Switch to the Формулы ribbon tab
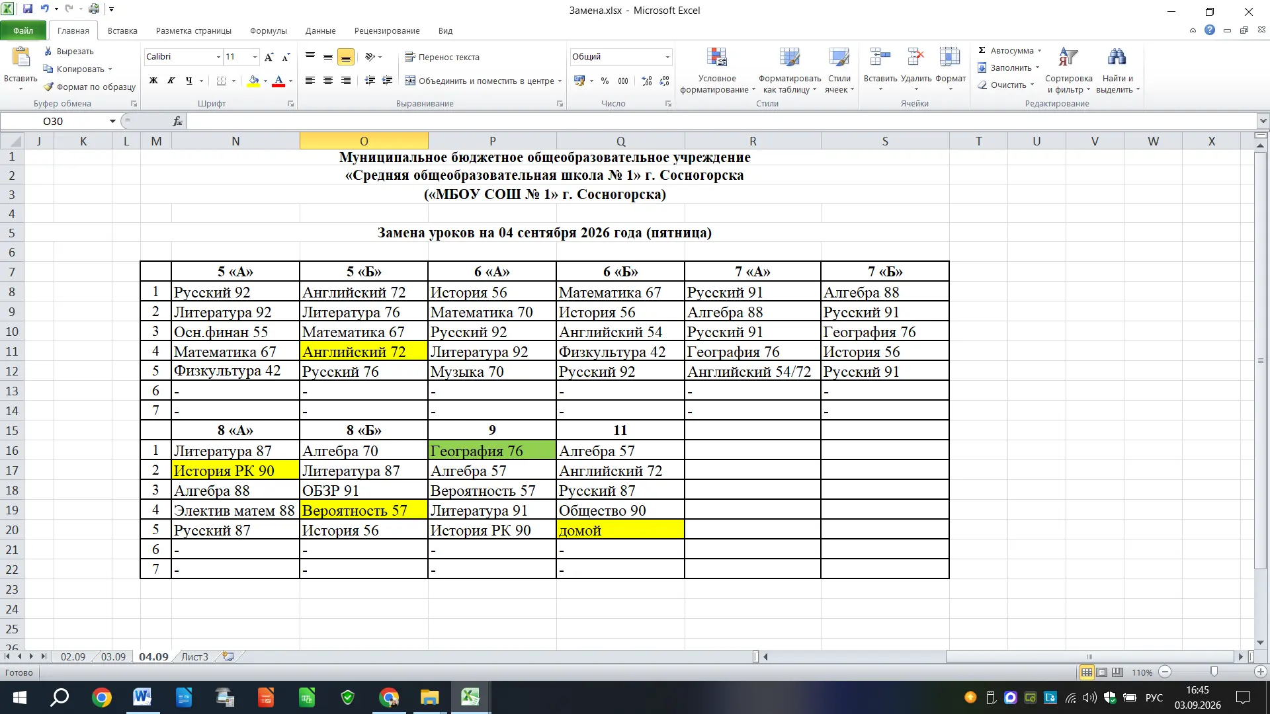 point(268,30)
